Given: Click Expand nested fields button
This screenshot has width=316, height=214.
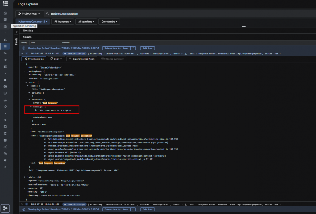Looking at the screenshot, I should (82, 59).
